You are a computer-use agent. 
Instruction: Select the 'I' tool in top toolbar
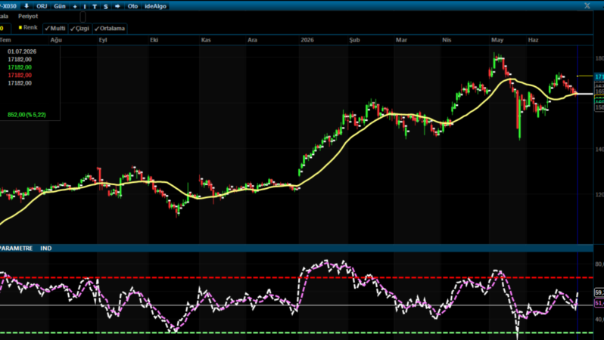[x=85, y=7]
